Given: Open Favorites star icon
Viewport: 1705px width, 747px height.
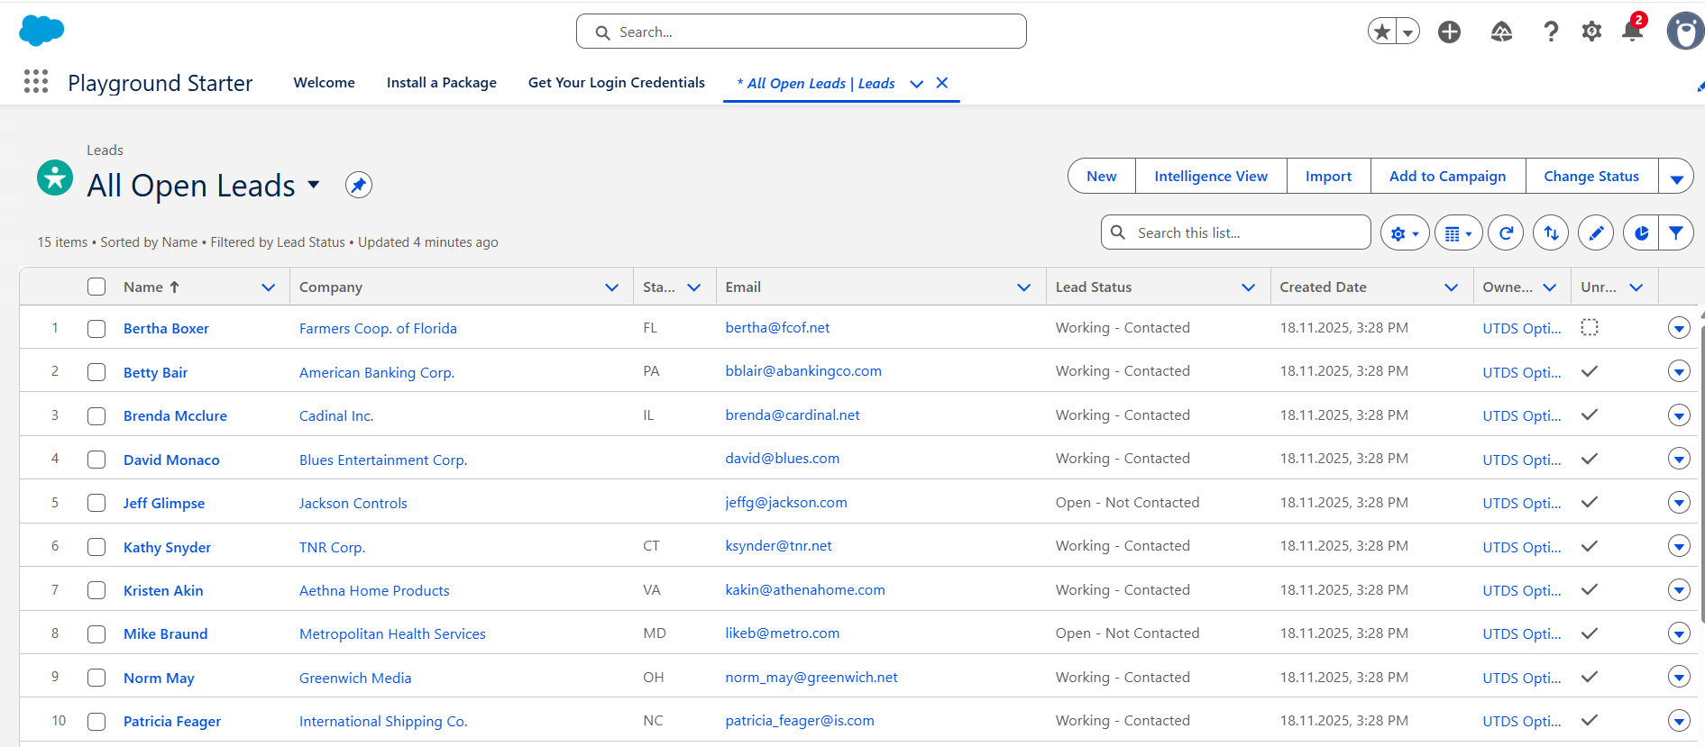Looking at the screenshot, I should pyautogui.click(x=1381, y=32).
